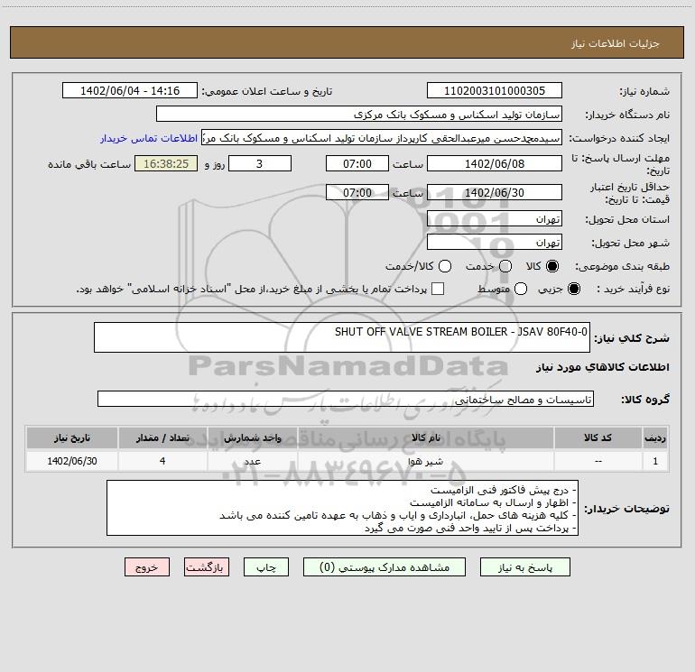Click the response deadline date 1402/06/08 field

[x=495, y=163]
